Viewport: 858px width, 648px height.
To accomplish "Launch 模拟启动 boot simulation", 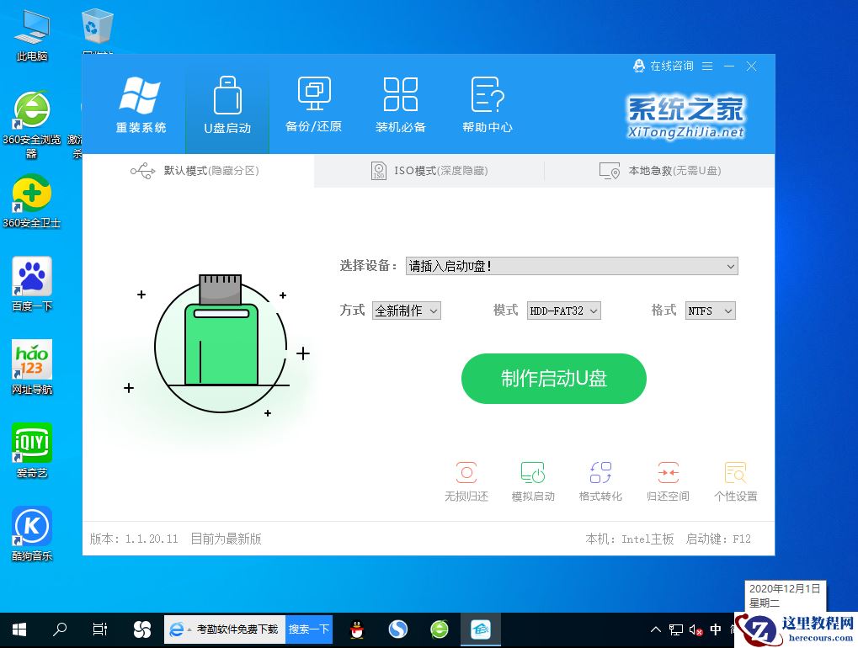I will (x=533, y=480).
